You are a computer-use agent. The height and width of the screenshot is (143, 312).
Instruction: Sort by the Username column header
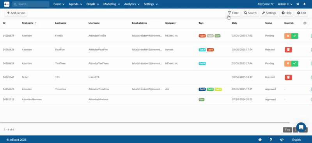(x=94, y=23)
